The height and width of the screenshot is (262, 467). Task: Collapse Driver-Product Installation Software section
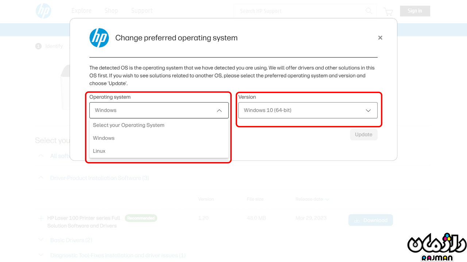[41, 178]
